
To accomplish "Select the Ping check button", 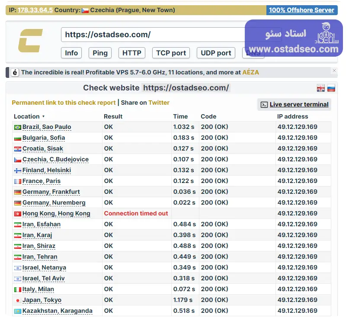I will (x=100, y=53).
